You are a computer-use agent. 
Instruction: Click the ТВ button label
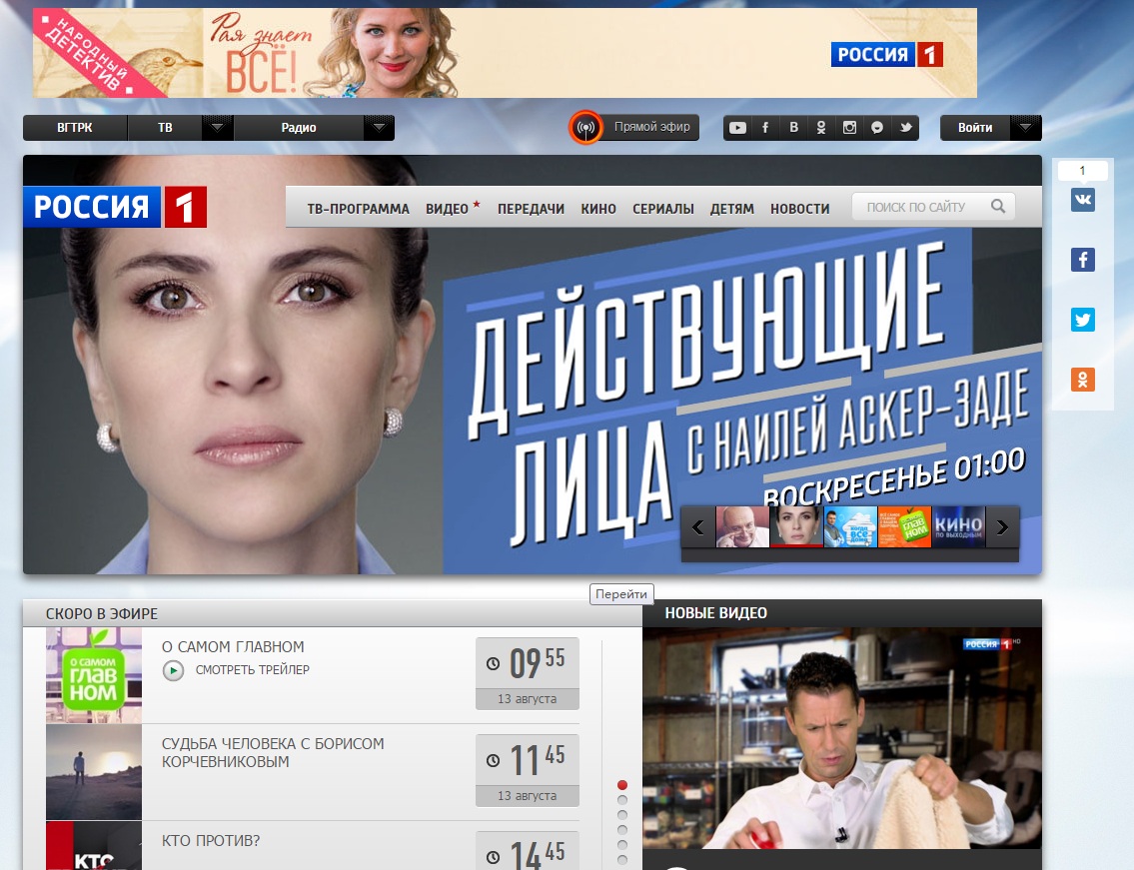coord(165,128)
